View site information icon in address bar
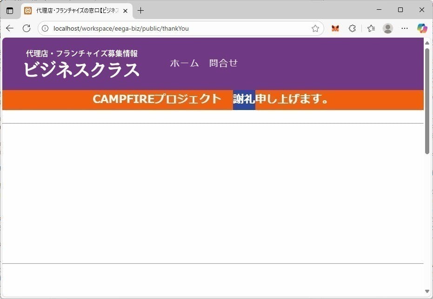This screenshot has width=433, height=299. [x=45, y=28]
